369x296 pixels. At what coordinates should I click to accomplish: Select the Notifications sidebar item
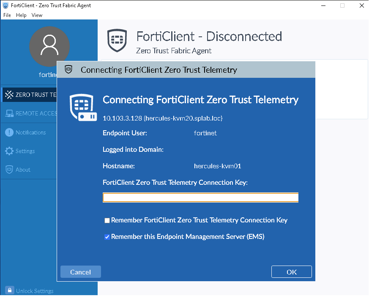pos(30,132)
